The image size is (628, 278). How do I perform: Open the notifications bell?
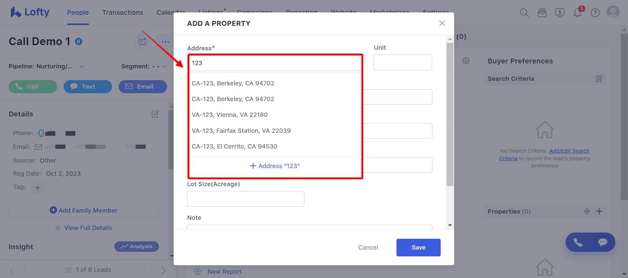[x=577, y=12]
